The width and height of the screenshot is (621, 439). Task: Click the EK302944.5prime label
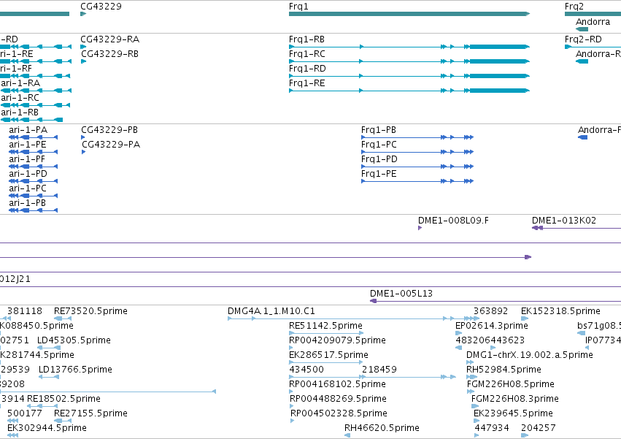pyautogui.click(x=47, y=429)
